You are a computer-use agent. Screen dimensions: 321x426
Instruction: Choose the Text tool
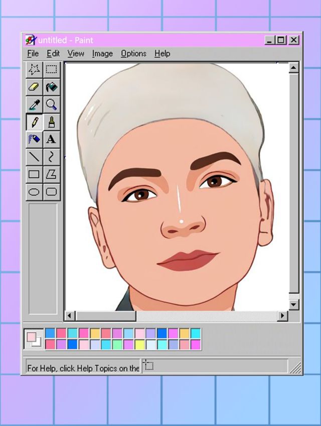tap(51, 139)
